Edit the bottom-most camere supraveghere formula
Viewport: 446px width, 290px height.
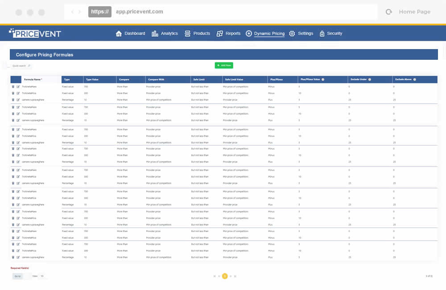(18, 257)
